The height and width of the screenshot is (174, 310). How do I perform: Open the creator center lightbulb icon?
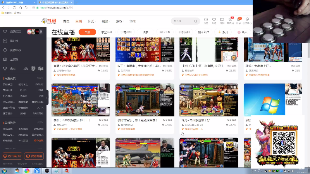247,20
